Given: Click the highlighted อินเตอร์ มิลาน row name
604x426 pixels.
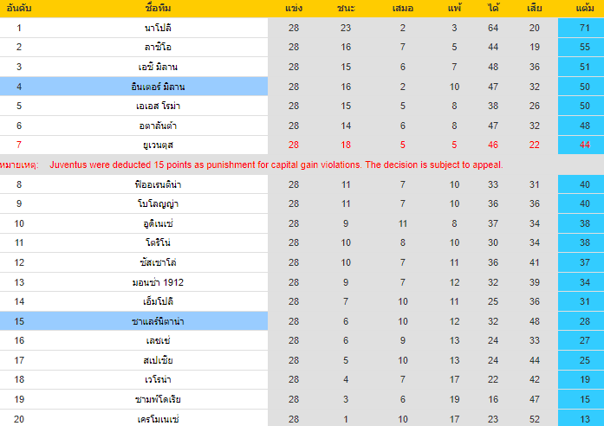Looking at the screenshot, I should coord(158,87).
